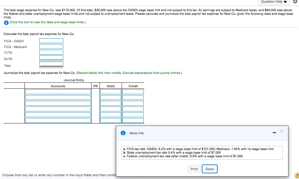Image resolution: width=299 pixels, height=179 pixels.
Task: Open the settings gear at top right
Action: 296,2
